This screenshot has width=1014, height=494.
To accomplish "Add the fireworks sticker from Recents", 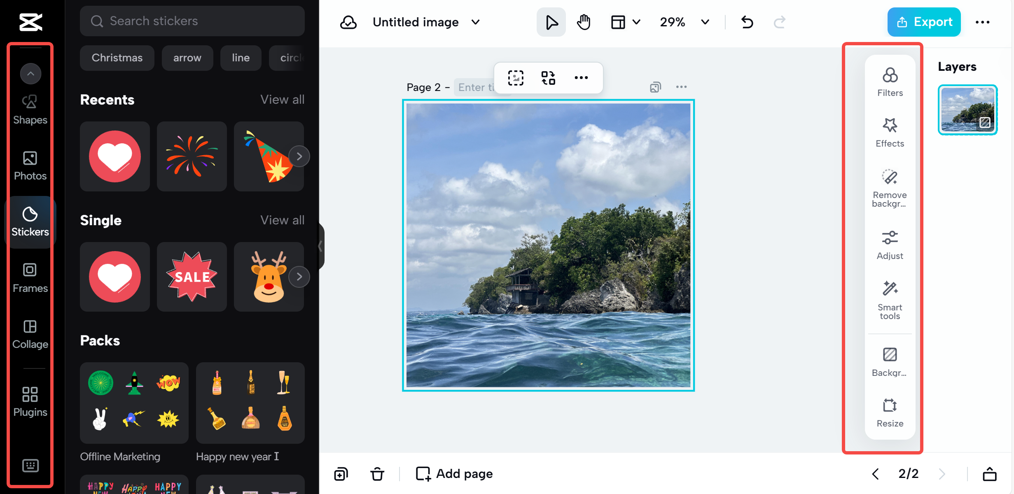I will 192,156.
